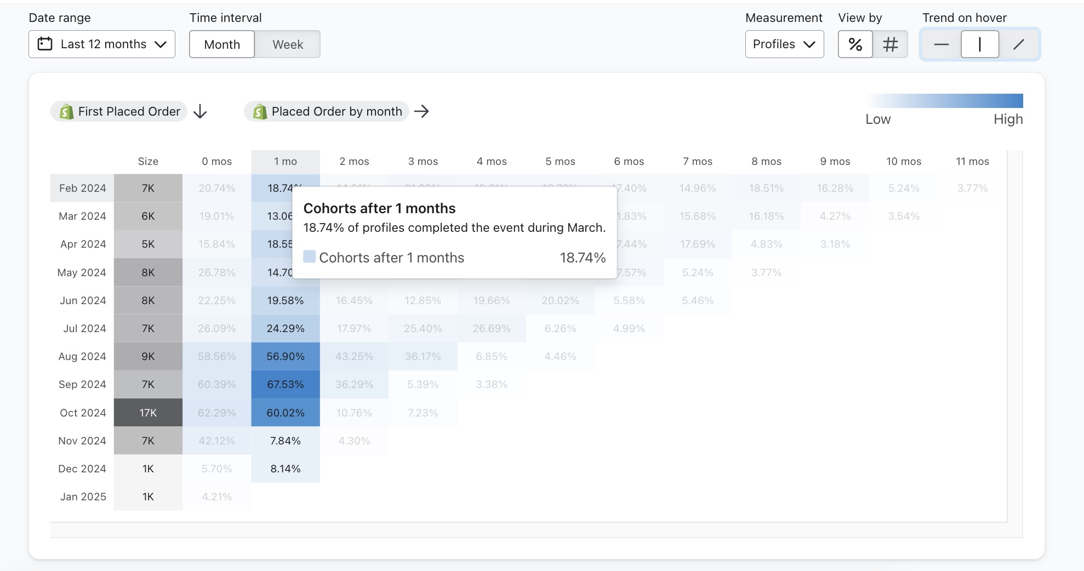The width and height of the screenshot is (1084, 571).
Task: Switch view to percentage mode
Action: tap(855, 44)
